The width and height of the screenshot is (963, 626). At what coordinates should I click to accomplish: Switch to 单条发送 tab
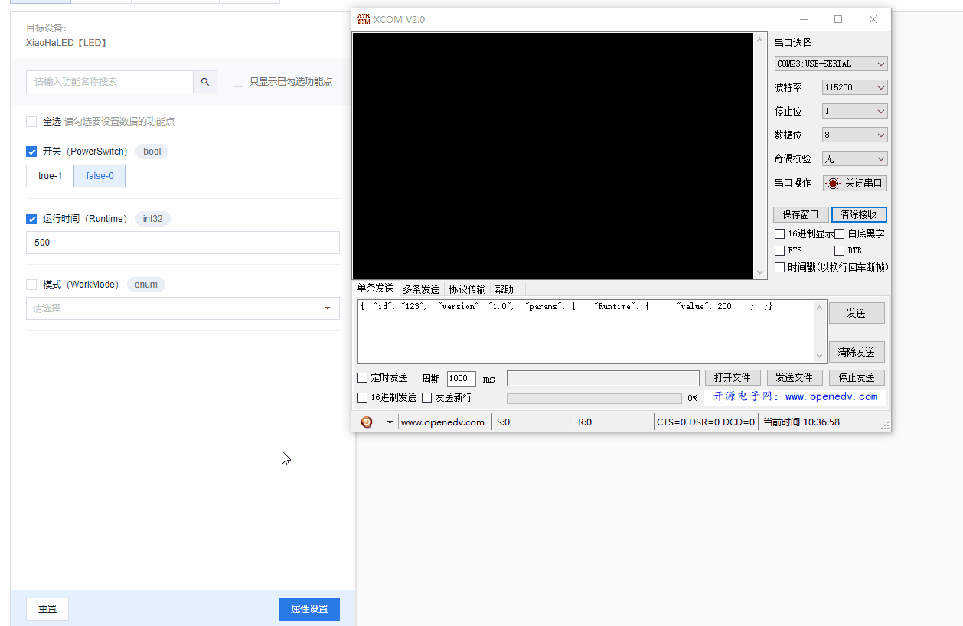(375, 289)
